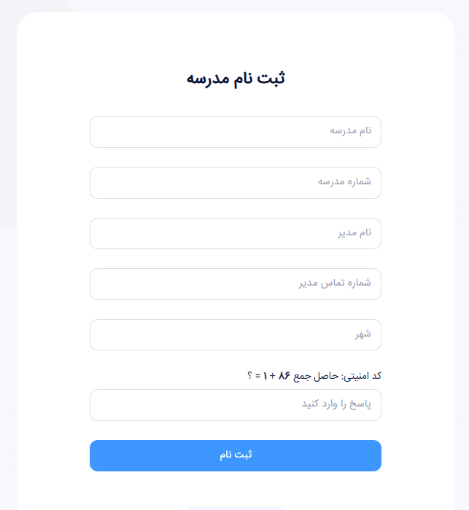The height and width of the screenshot is (510, 469).
Task: Click the bold number ۱ in the captcha
Action: point(264,376)
